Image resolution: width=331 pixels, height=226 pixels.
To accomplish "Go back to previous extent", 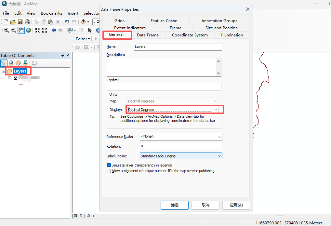I will coord(54,30).
